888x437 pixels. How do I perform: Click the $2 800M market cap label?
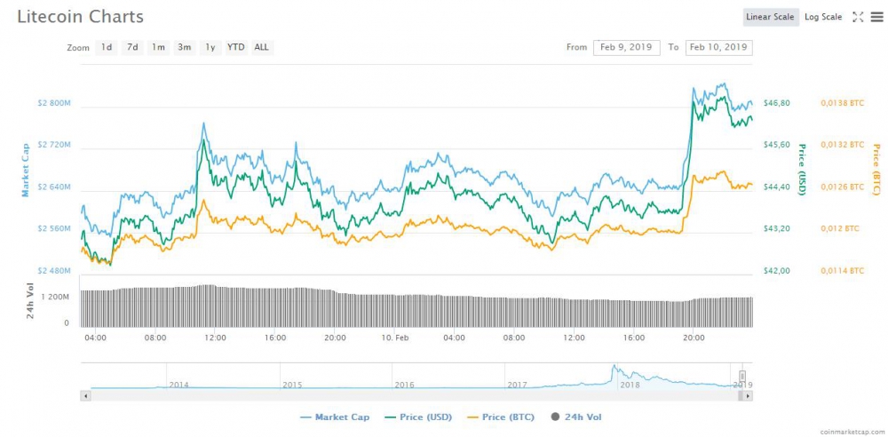[54, 103]
